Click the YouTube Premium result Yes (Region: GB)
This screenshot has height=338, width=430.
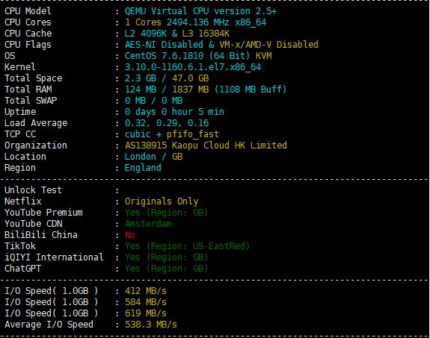click(x=167, y=213)
